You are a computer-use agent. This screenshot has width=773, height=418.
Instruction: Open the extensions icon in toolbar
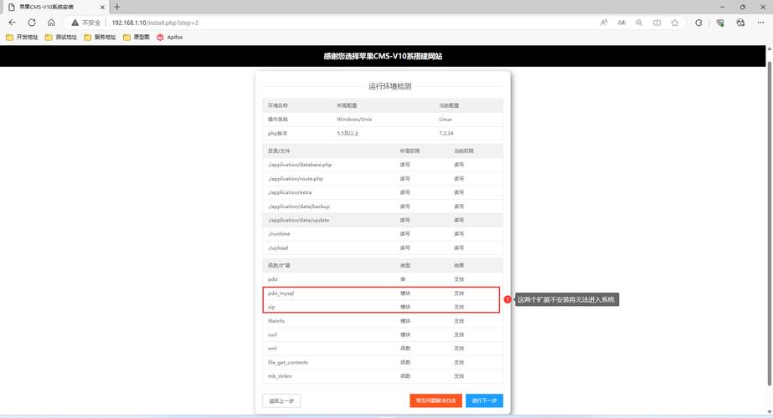click(698, 23)
